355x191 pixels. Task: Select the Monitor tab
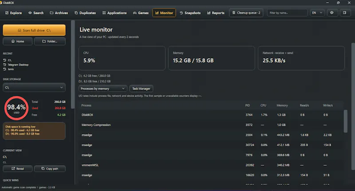[x=164, y=13]
